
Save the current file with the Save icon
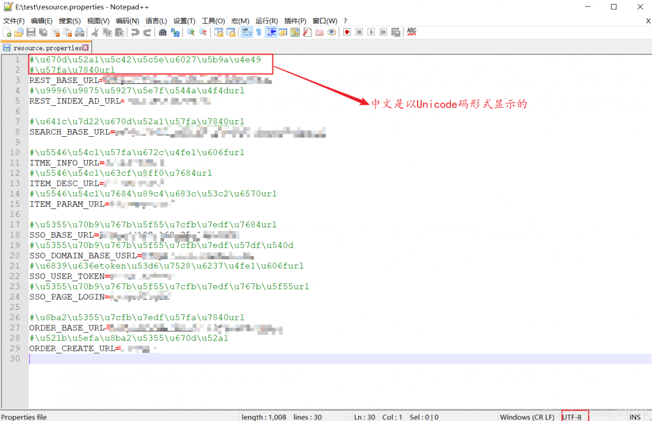pyautogui.click(x=31, y=33)
